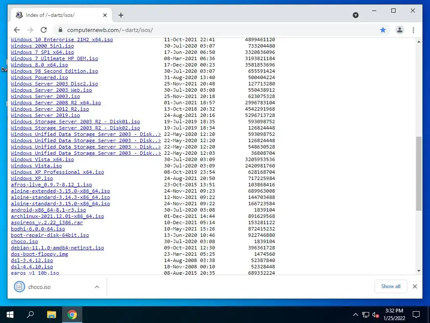Open bodhi-6.0.0-64.iso link
This screenshot has height=323, width=430.
(38, 229)
